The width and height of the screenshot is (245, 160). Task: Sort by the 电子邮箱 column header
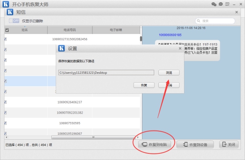(x=116, y=30)
